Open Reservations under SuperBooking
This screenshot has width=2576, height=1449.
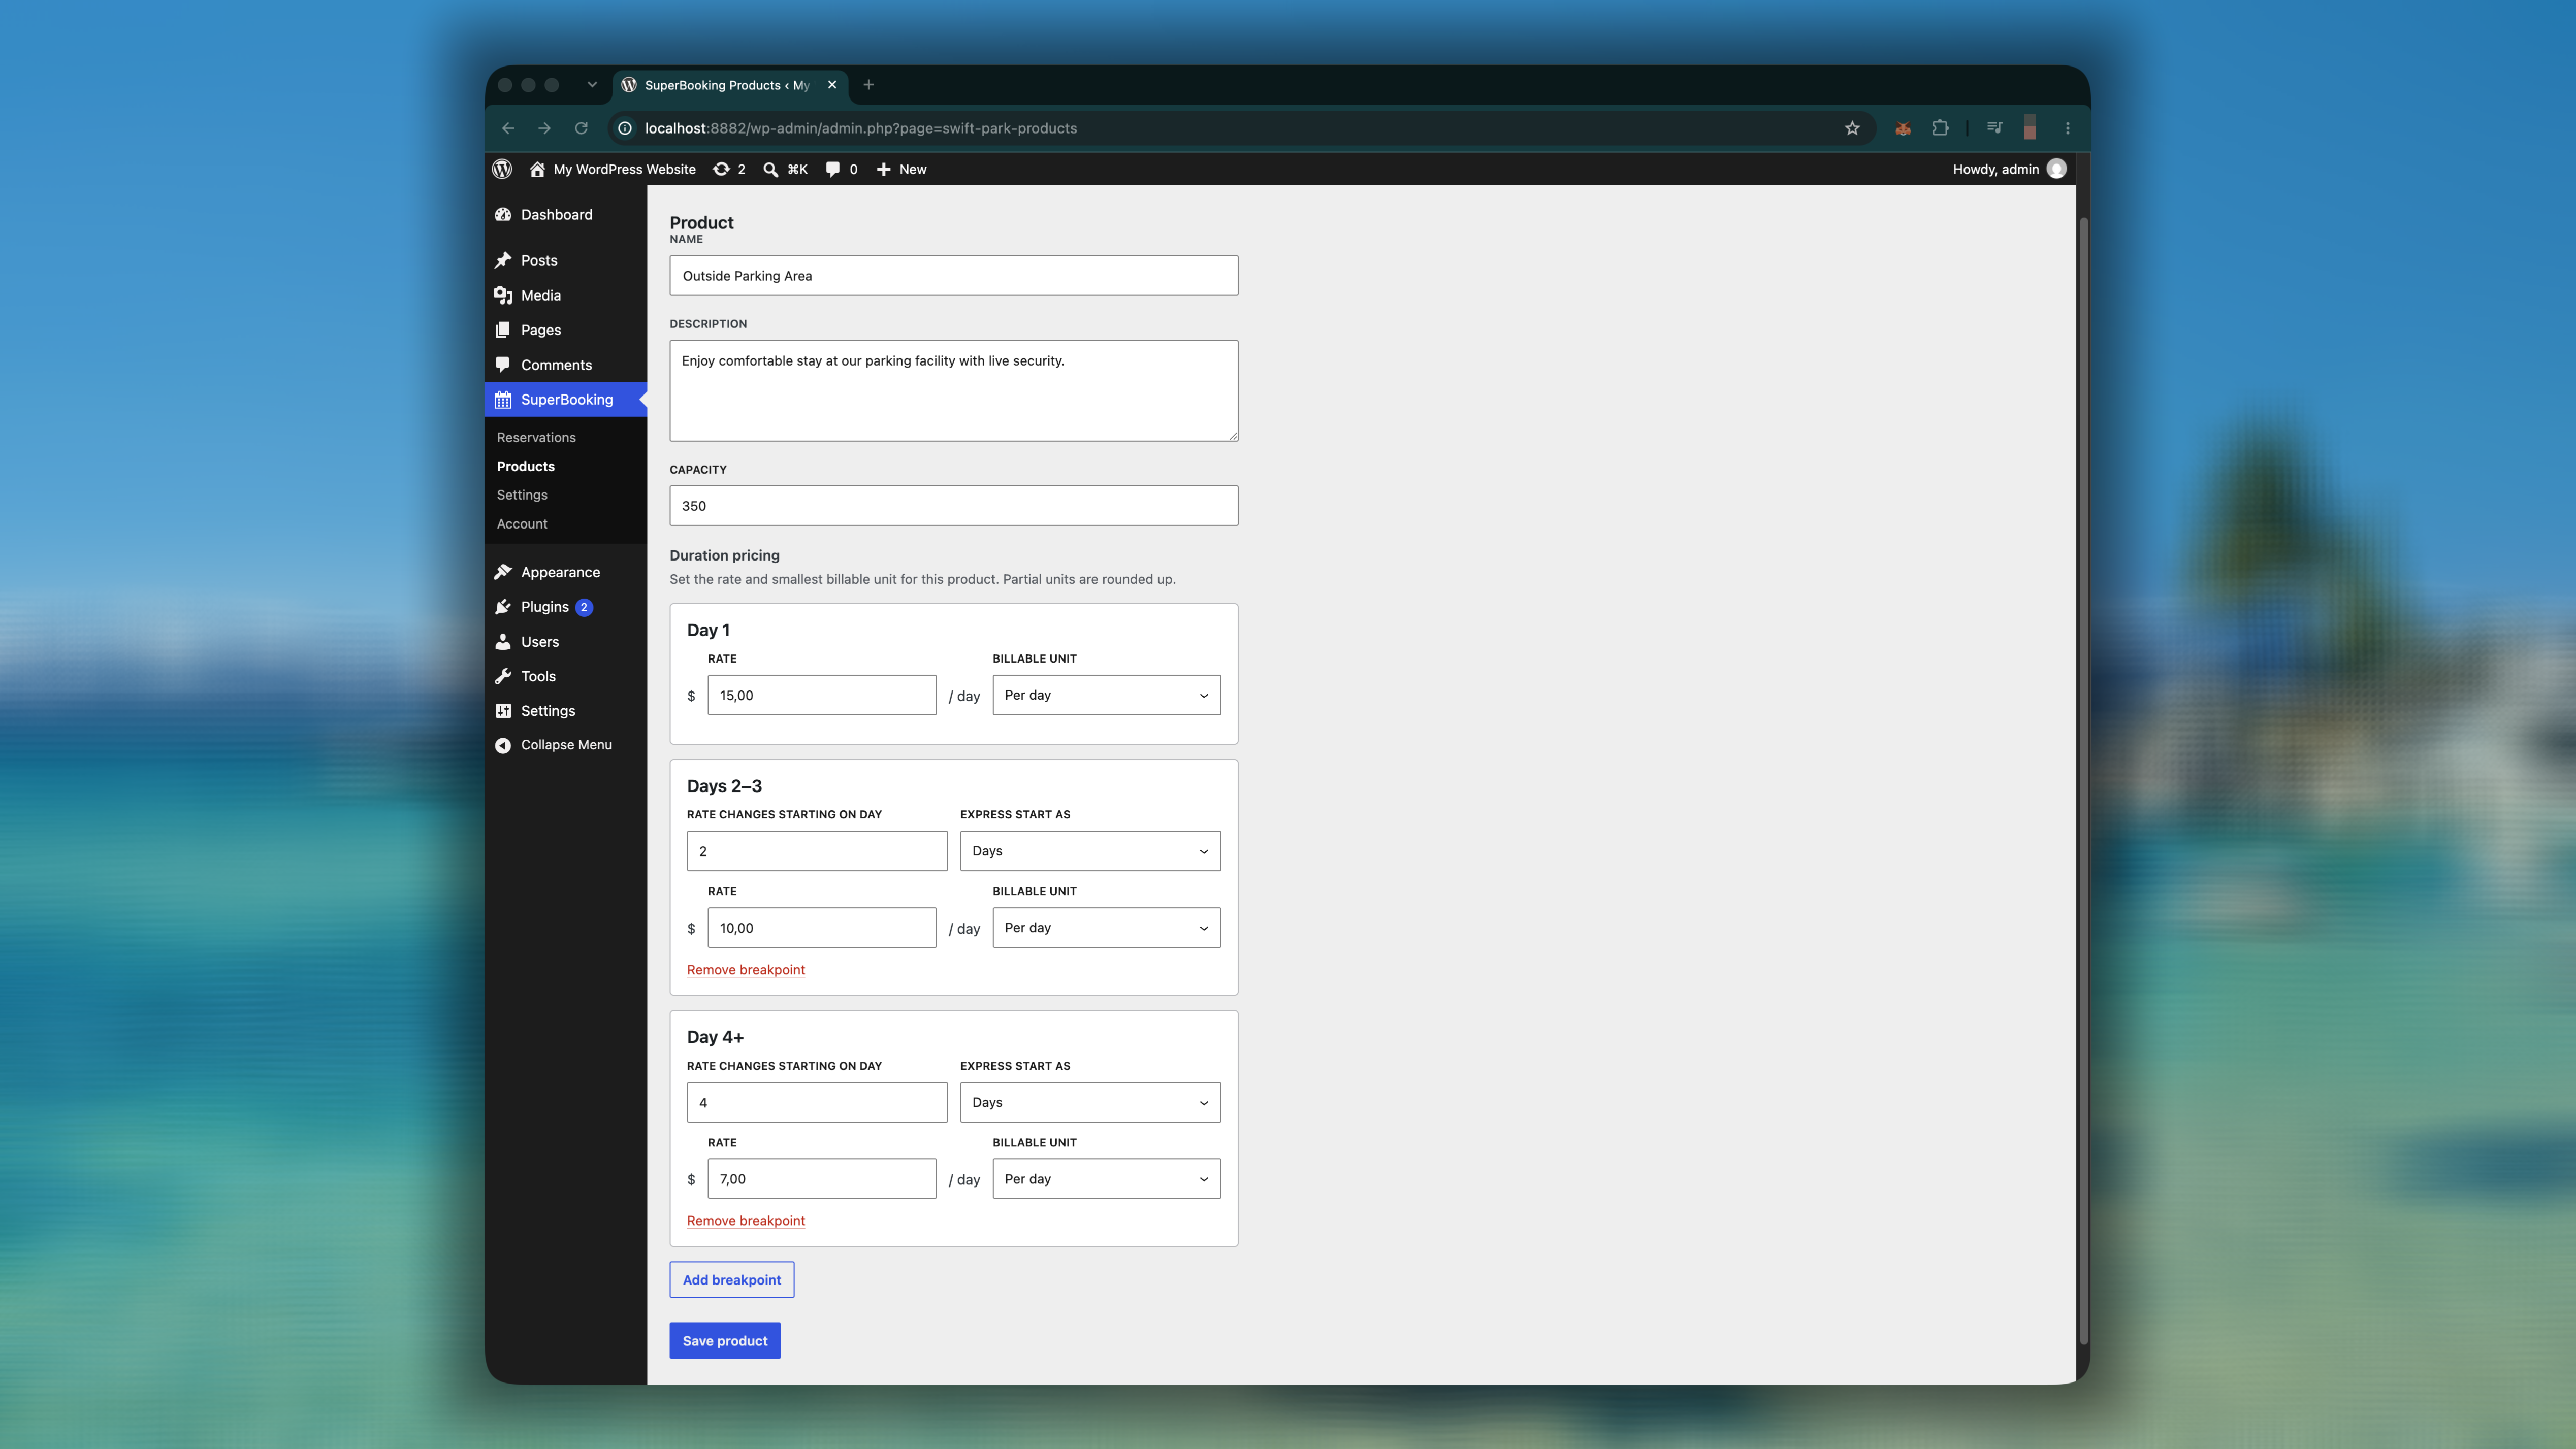click(x=536, y=438)
